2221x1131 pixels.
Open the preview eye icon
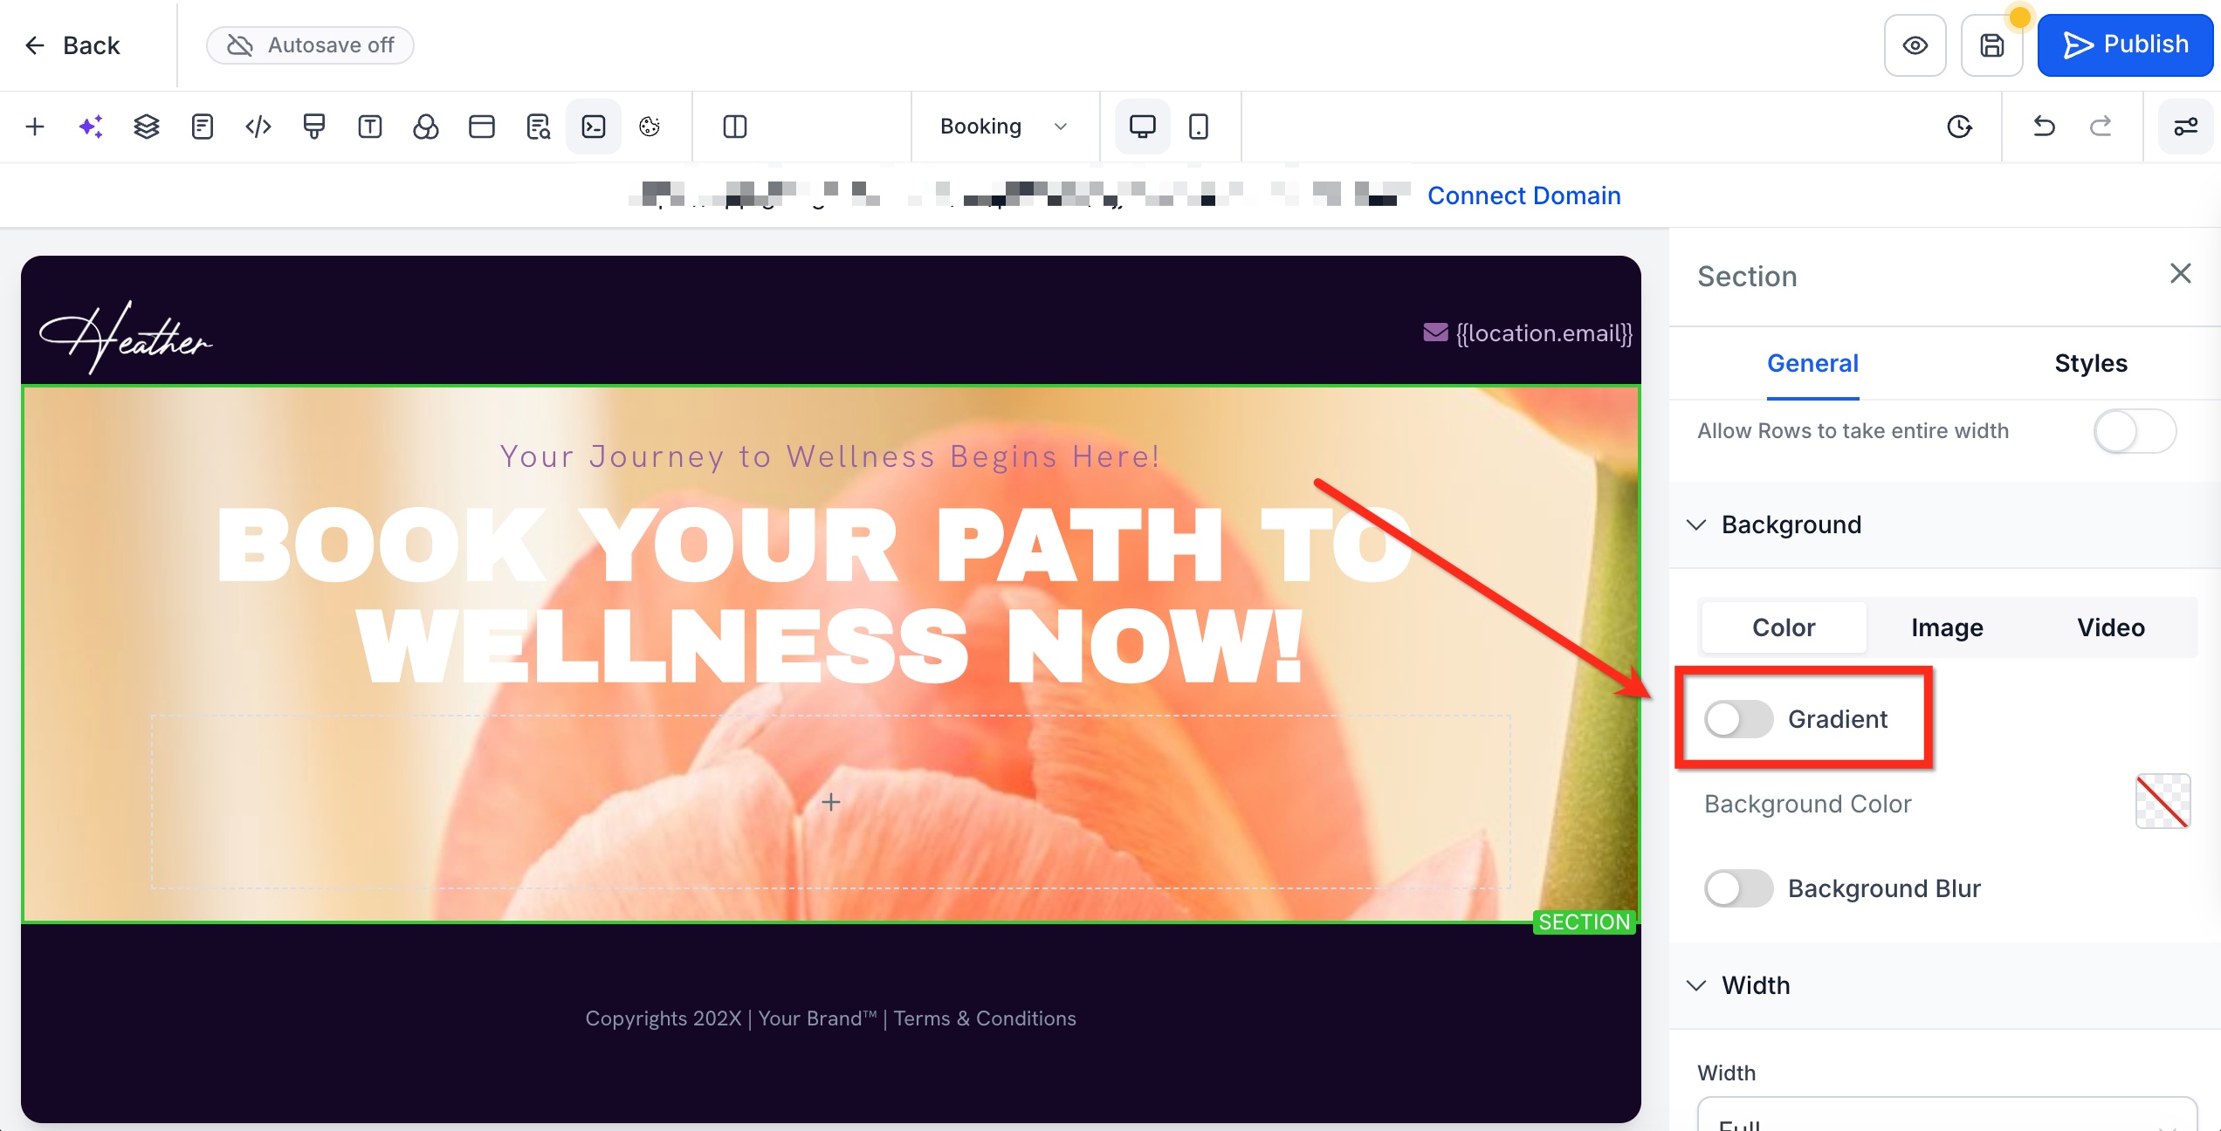click(x=1915, y=45)
